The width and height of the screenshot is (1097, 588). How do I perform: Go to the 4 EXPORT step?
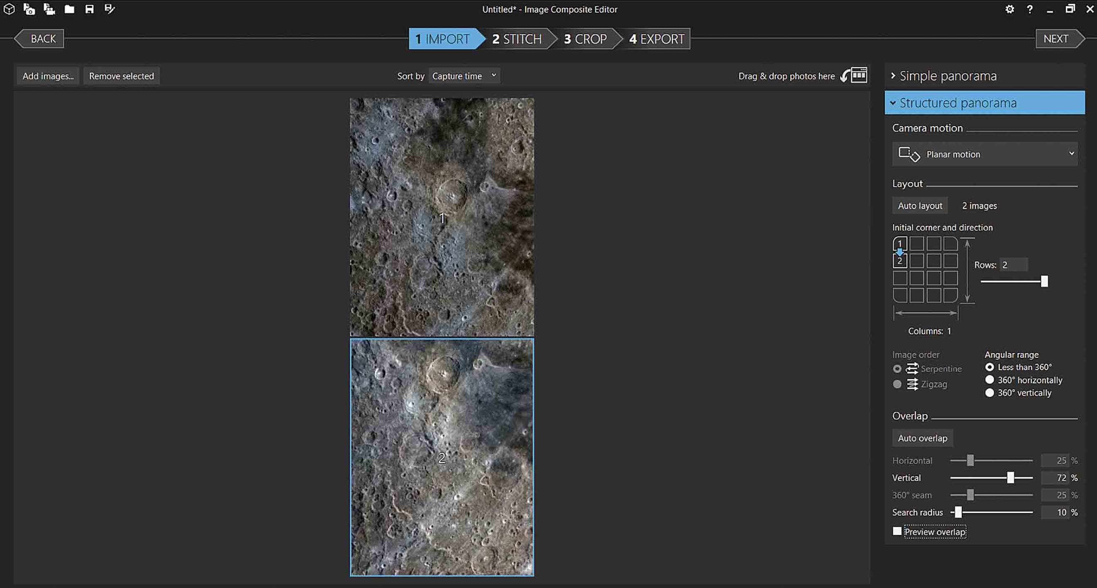(x=656, y=39)
